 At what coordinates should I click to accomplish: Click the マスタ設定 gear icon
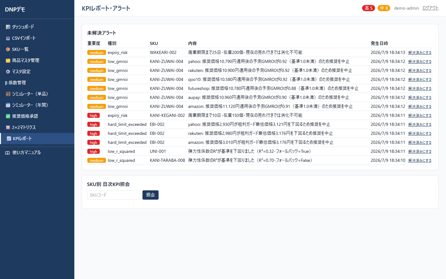[x=8, y=72]
